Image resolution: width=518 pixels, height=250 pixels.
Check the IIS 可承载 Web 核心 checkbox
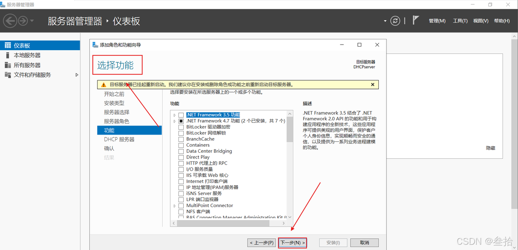coord(181,175)
